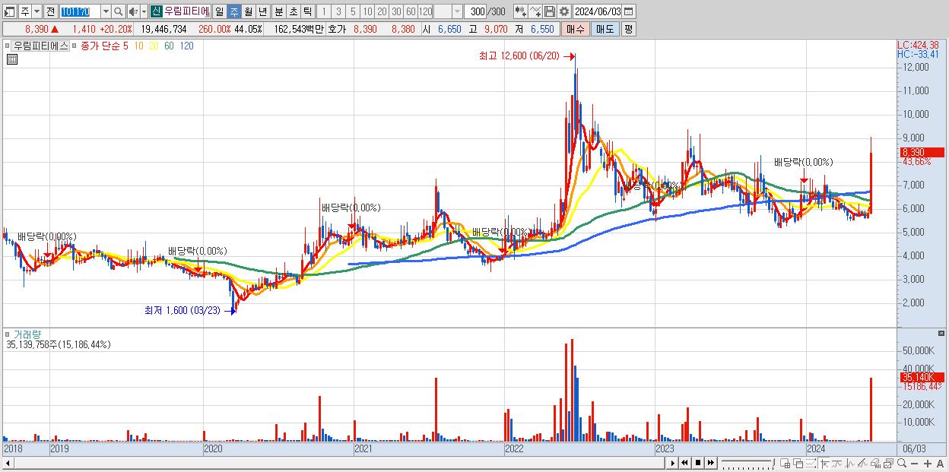
Task: Select monthly 월 chart period
Action: click(x=248, y=11)
